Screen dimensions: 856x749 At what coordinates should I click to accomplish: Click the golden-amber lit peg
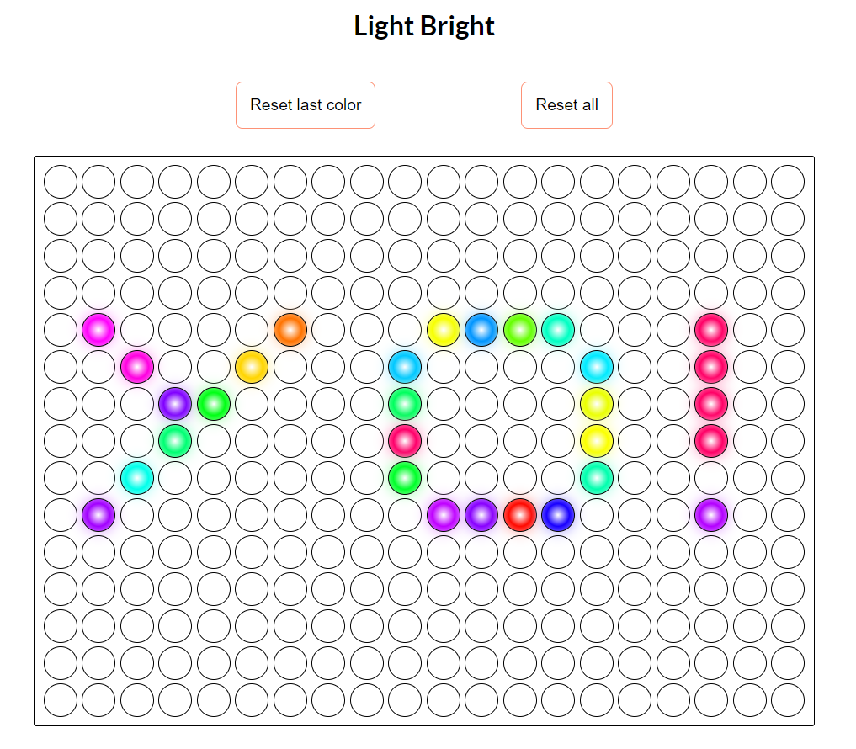(252, 367)
